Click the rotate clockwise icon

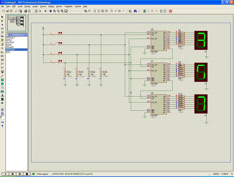coord(2,109)
